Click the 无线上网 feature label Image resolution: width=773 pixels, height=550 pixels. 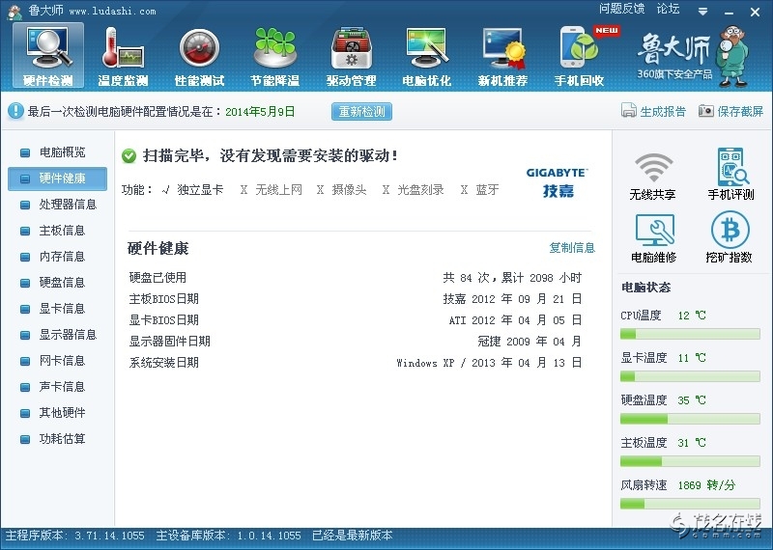coord(278,189)
